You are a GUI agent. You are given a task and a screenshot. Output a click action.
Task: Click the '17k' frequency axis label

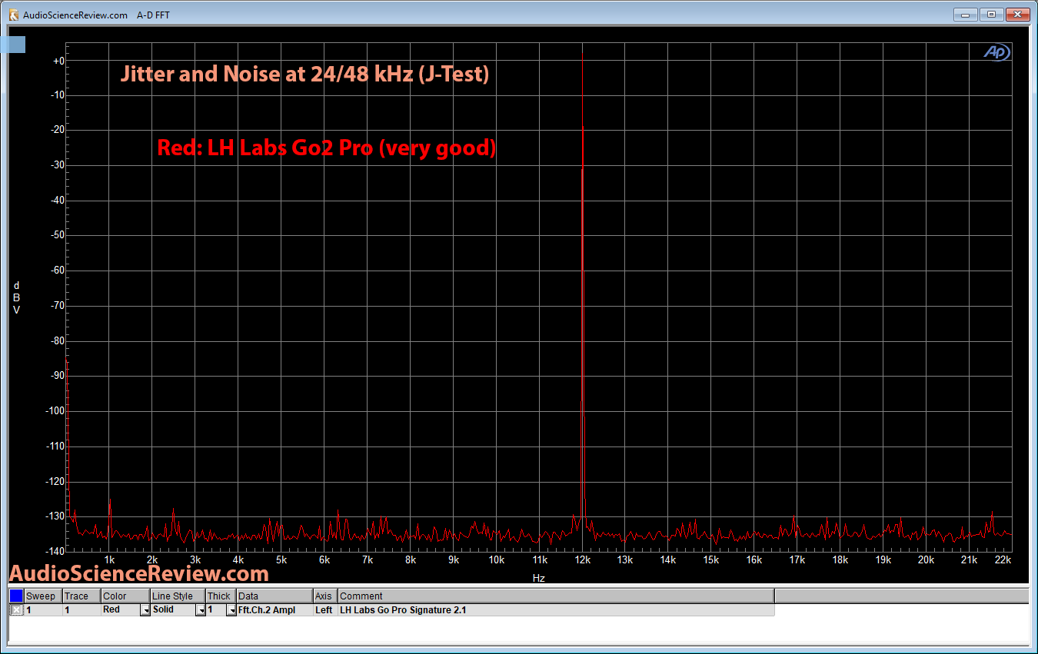point(797,559)
